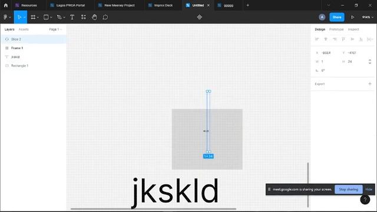The image size is (377, 212).
Task: Select the Slice 2 layer
Action: tap(34, 39)
